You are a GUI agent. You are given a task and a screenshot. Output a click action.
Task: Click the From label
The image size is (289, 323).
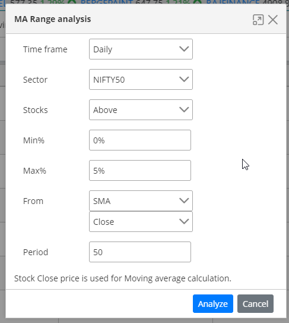(x=33, y=201)
